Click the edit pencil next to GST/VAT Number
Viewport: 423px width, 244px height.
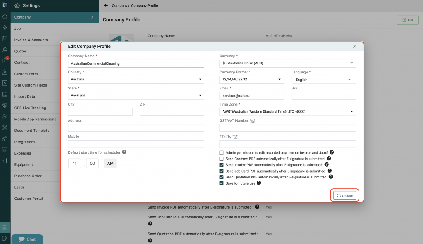coord(253,121)
